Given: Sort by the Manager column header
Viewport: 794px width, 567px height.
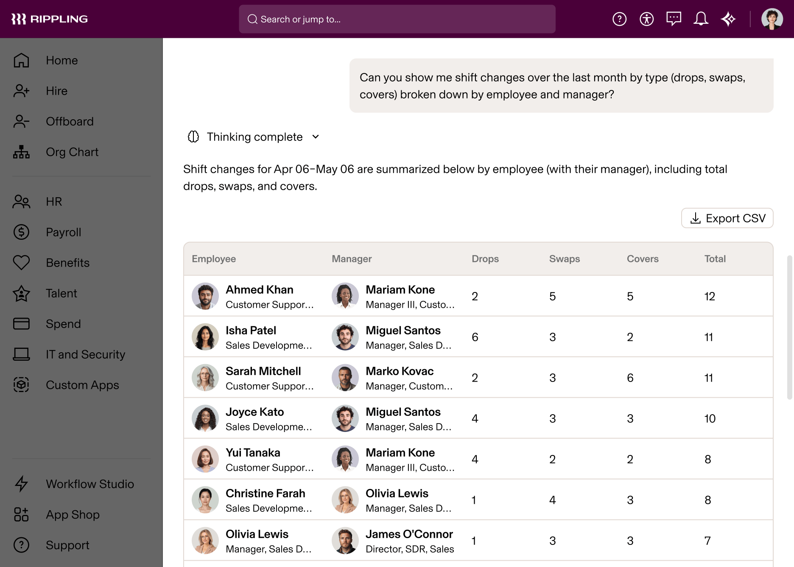Looking at the screenshot, I should [x=352, y=259].
